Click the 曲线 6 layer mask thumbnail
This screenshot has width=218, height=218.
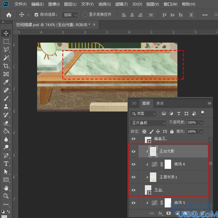point(168,164)
